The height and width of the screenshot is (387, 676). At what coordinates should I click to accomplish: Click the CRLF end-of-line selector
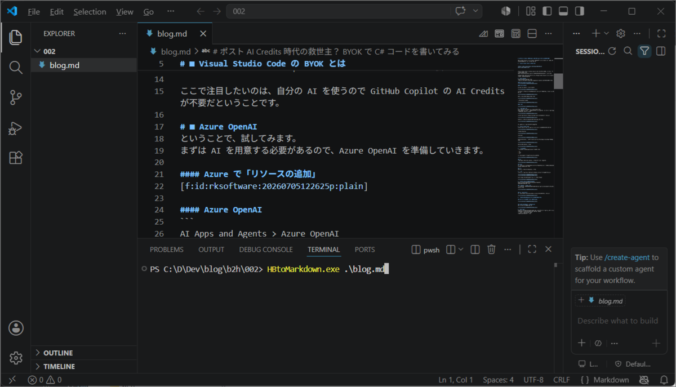pyautogui.click(x=562, y=380)
